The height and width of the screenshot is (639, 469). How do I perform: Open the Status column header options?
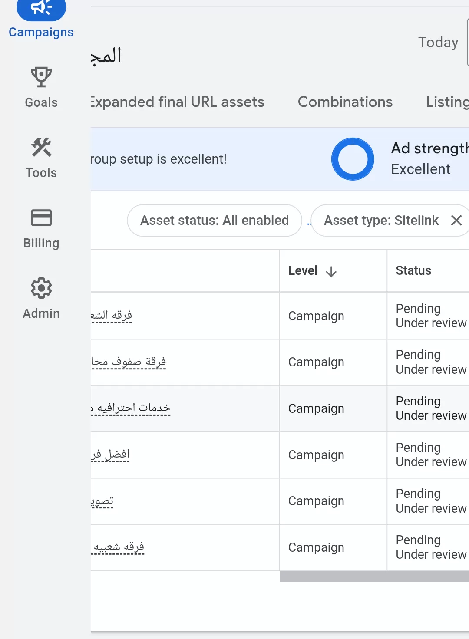(413, 270)
